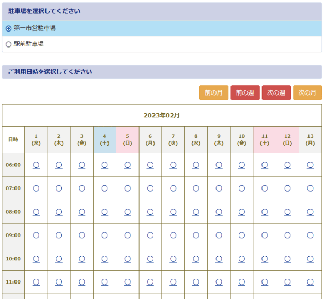Viewport: 324px width, 299px height.
Task: Pick the 09:00 circle on 9 (木)
Action: pos(219,235)
